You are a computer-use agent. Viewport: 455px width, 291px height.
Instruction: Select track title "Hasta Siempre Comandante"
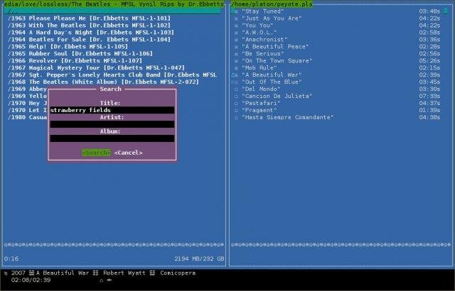coord(287,118)
